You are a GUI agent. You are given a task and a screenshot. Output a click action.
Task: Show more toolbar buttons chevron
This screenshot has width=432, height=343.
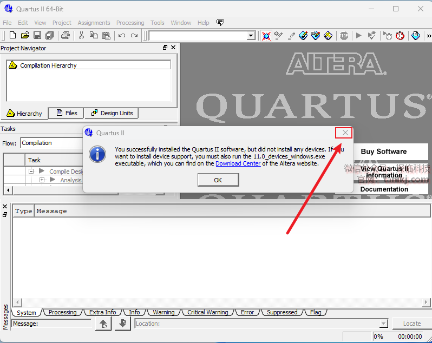pyautogui.click(x=429, y=36)
